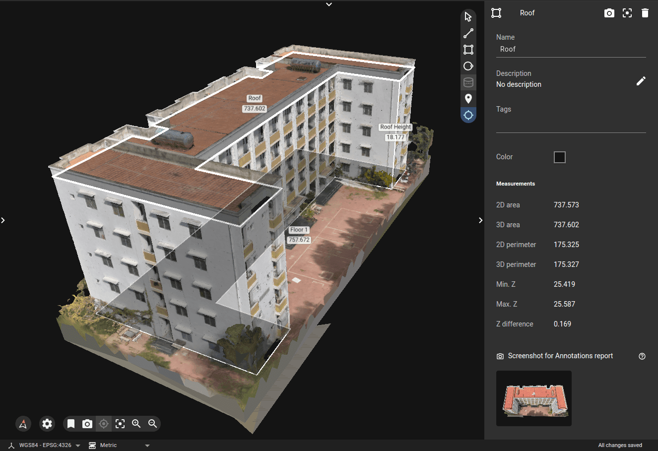Click the coordinate system axes icon
This screenshot has width=658, height=451.
tap(11, 446)
